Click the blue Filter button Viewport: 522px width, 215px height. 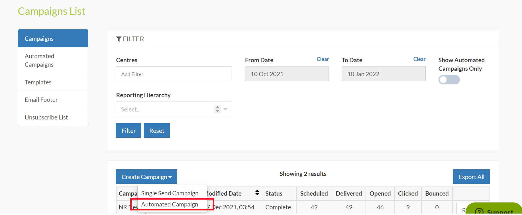129,131
